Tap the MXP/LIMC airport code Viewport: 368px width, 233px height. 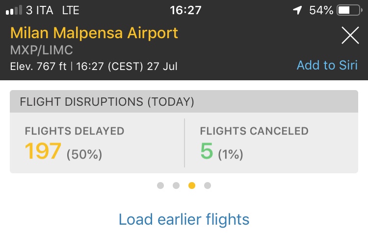point(42,50)
